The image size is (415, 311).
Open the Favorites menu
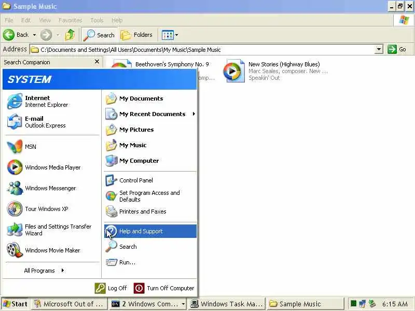70,20
